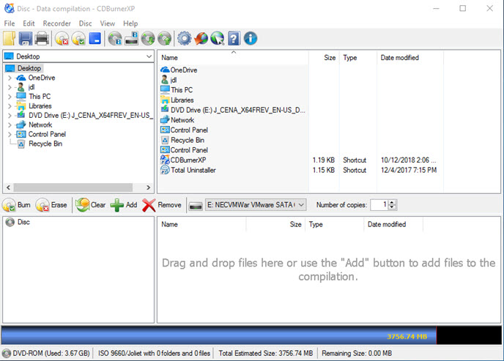Expand the DVD Drive (E:) tree node

pyautogui.click(x=10, y=116)
